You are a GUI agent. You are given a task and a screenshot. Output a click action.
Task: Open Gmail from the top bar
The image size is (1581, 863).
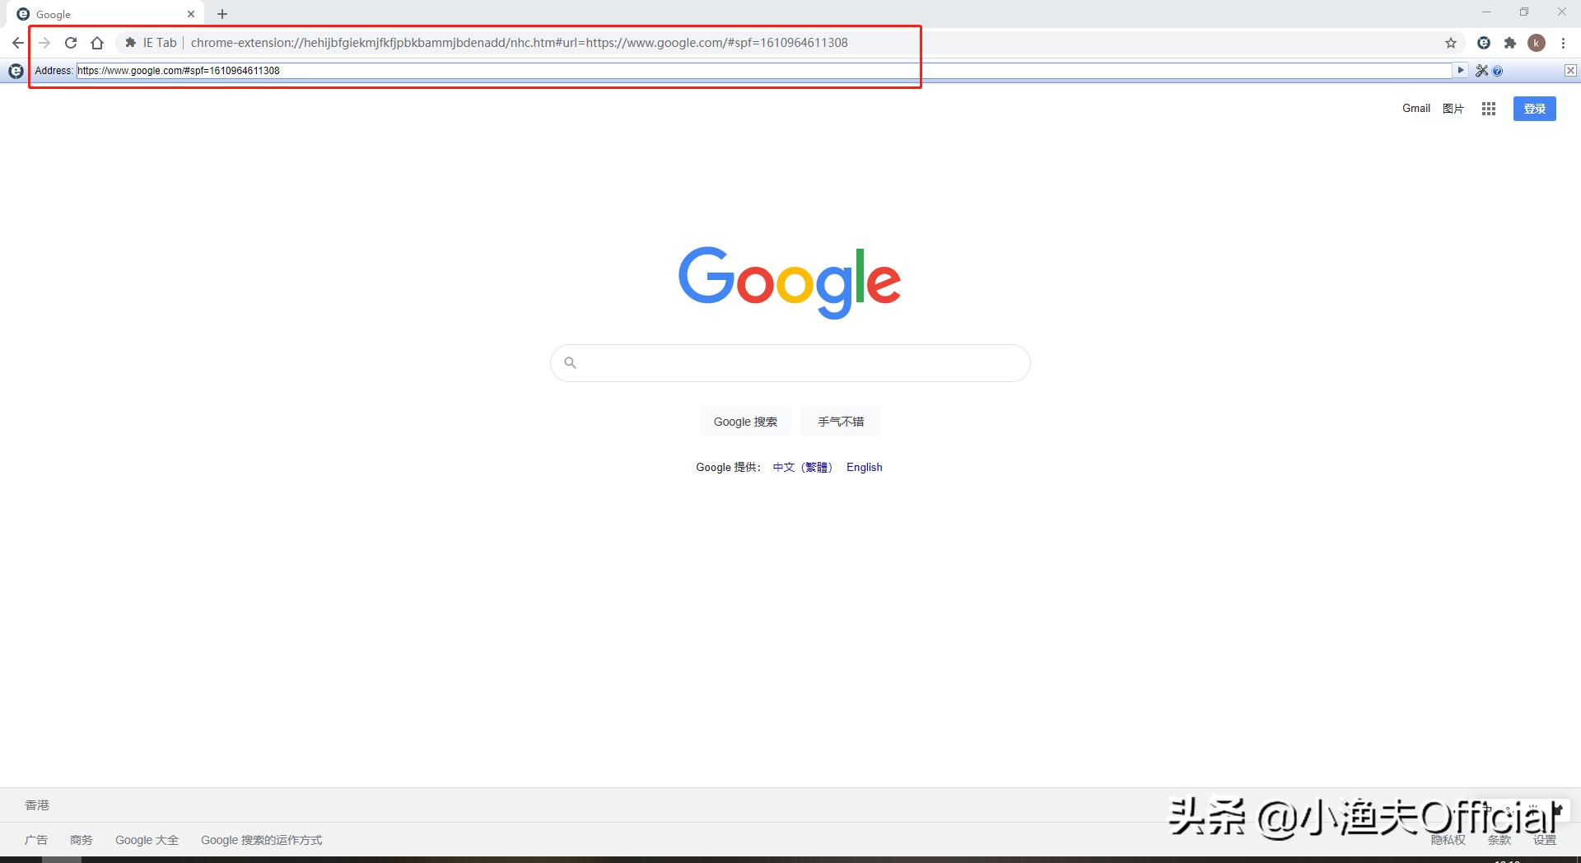click(x=1415, y=108)
